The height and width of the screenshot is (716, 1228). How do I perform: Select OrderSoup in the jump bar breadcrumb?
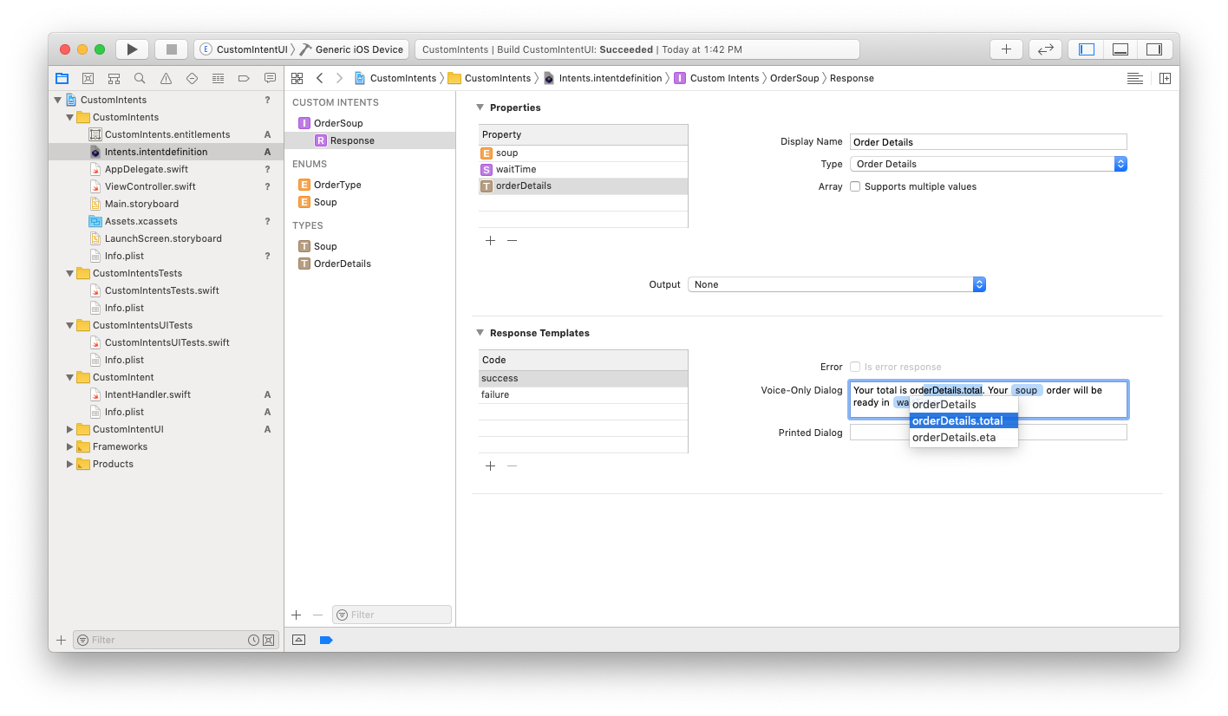pos(794,77)
